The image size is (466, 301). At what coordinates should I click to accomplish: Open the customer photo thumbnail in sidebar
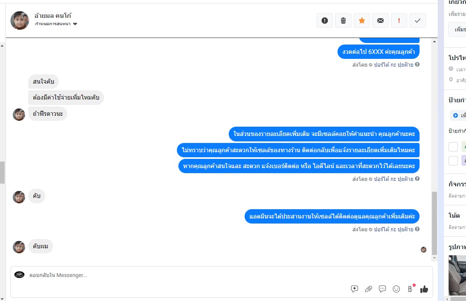(457, 275)
